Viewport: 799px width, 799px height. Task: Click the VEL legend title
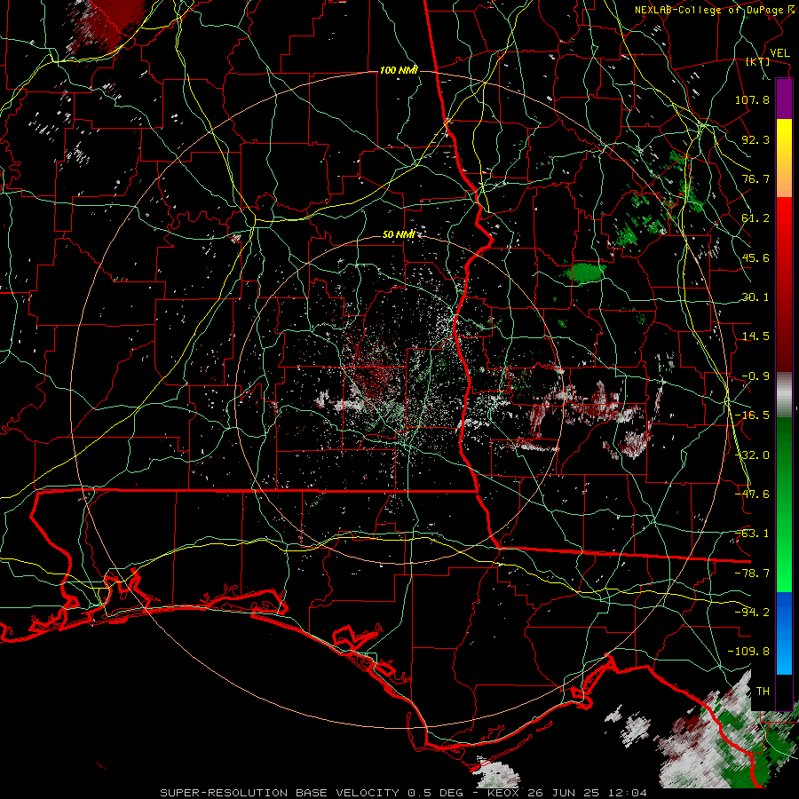click(x=780, y=53)
